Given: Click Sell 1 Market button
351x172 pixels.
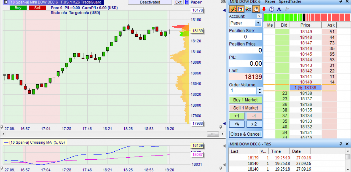Looking at the screenshot, I should point(246,108).
